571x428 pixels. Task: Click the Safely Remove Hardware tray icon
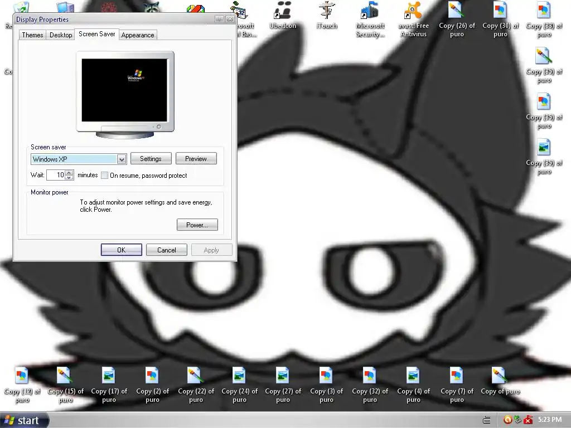click(517, 420)
